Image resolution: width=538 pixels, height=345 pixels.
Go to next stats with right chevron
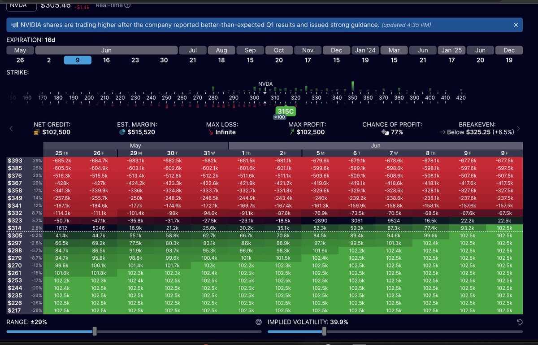[519, 129]
